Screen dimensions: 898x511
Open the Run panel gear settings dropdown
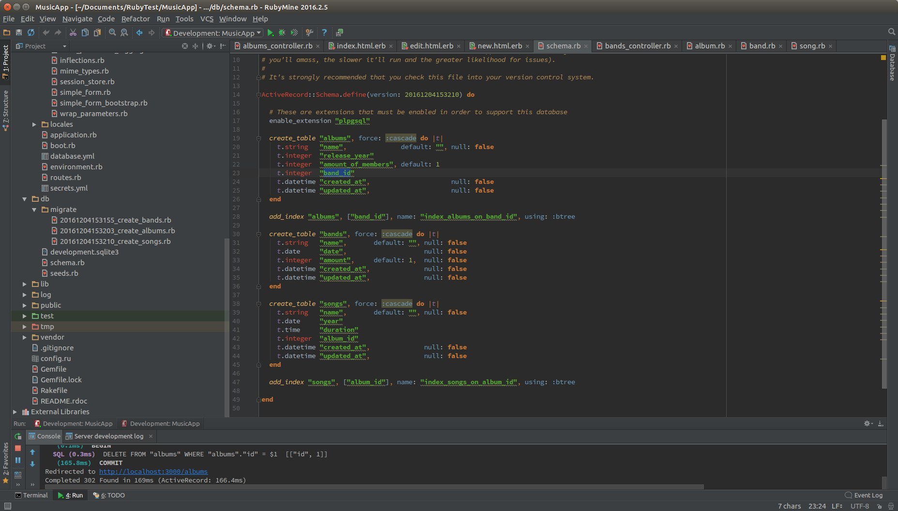click(868, 423)
